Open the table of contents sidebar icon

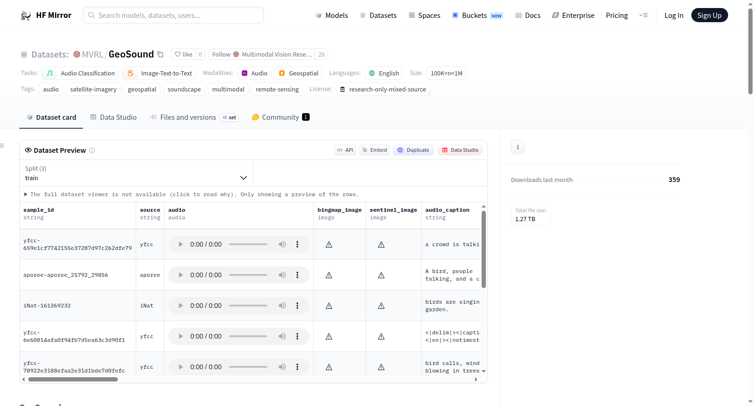click(2, 146)
